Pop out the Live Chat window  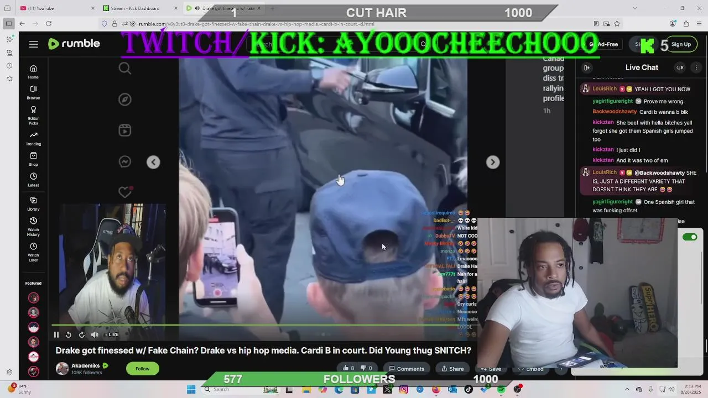680,67
